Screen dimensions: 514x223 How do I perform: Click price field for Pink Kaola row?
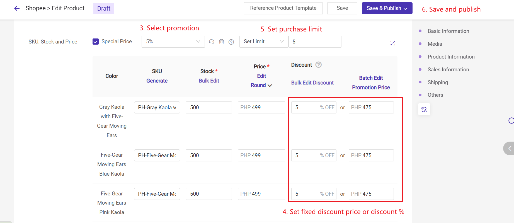261,194
